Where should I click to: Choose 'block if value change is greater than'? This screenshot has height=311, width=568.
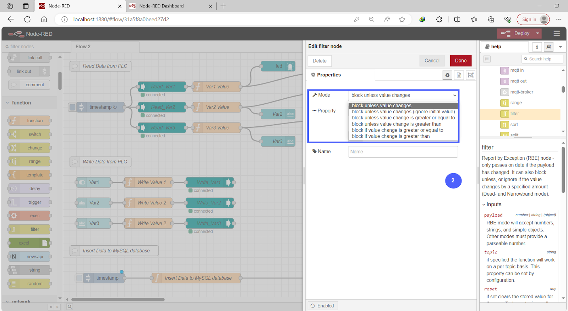403,136
